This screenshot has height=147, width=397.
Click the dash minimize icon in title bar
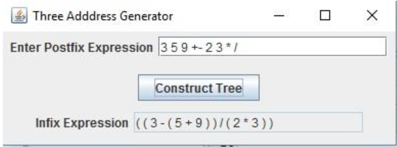click(279, 16)
